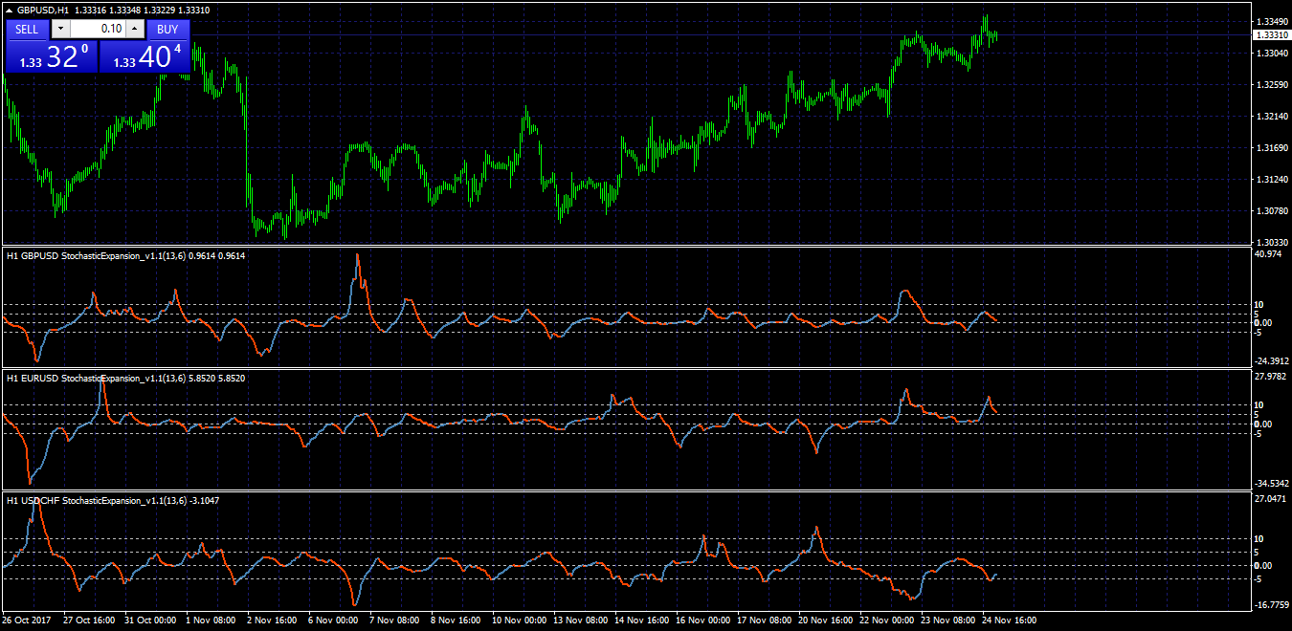
Task: Click the 1.31240 price scale label
Action: (1270, 180)
